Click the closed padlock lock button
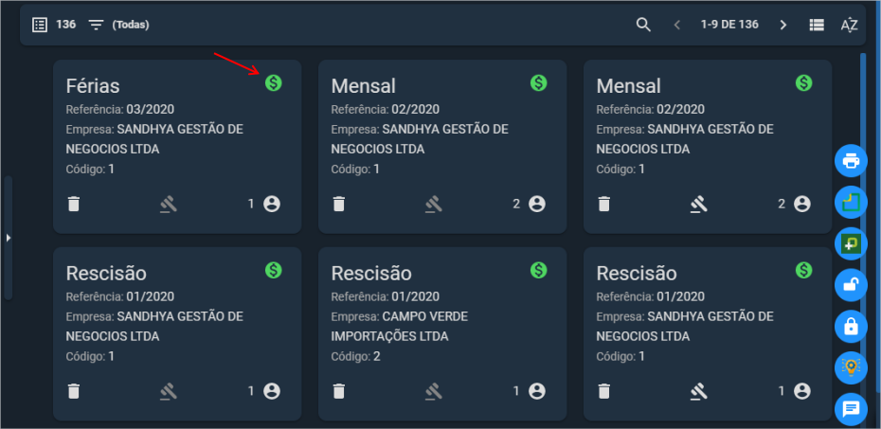881x429 pixels. (x=852, y=326)
